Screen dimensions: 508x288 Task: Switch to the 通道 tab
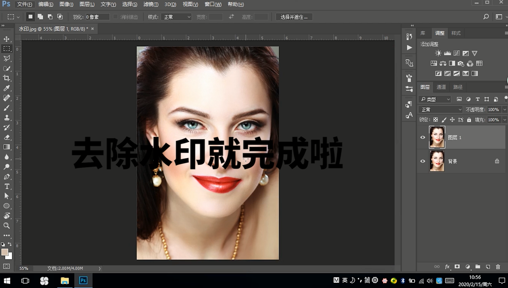(x=441, y=87)
